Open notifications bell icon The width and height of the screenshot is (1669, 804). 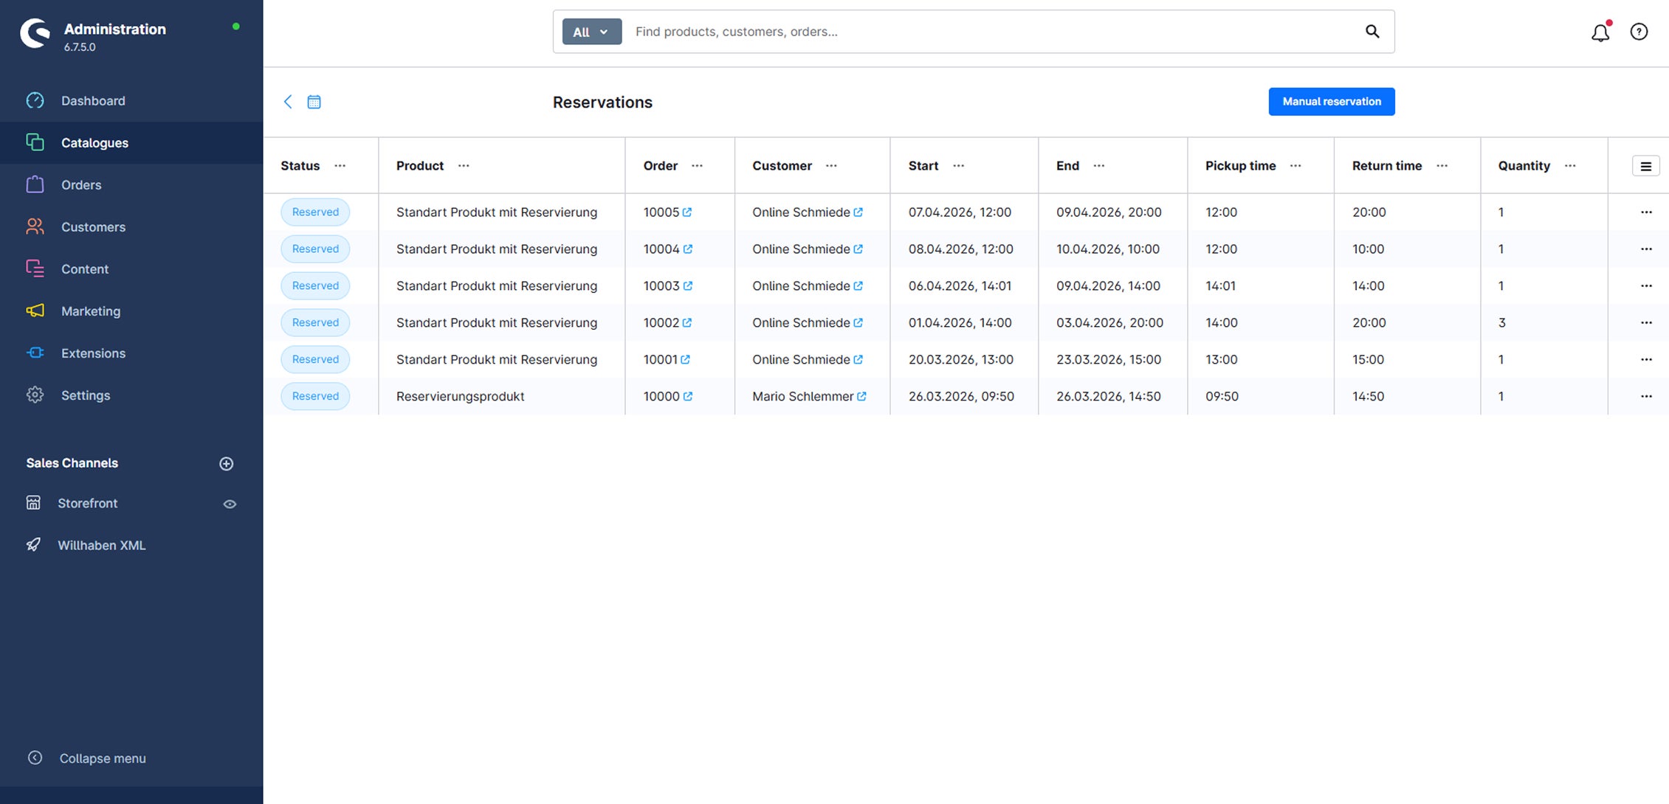click(1600, 32)
